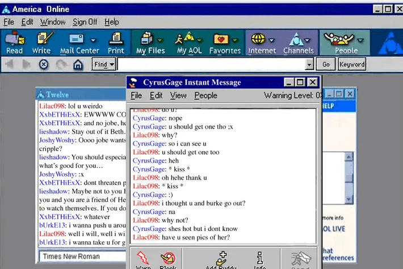
Task: Click the Send envelope icon
Action: (x=301, y=259)
